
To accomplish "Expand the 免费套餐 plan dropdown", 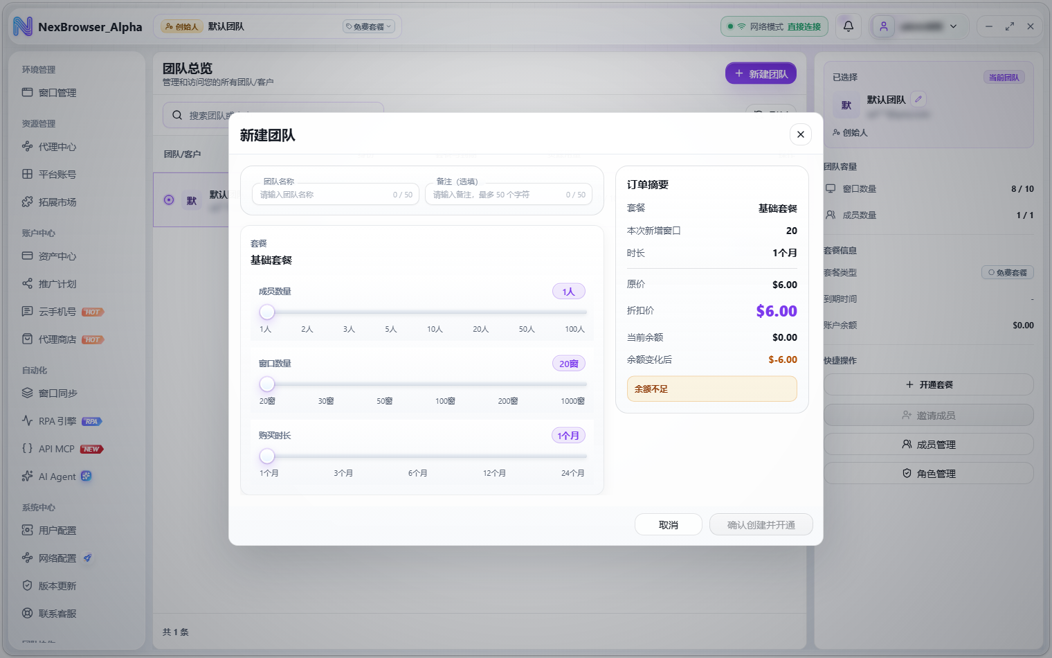I will [x=368, y=26].
